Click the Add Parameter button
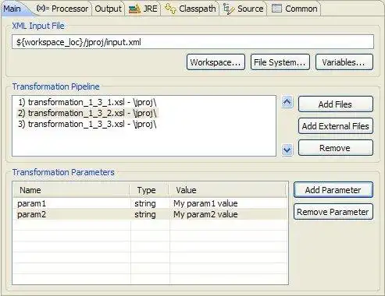 click(333, 190)
